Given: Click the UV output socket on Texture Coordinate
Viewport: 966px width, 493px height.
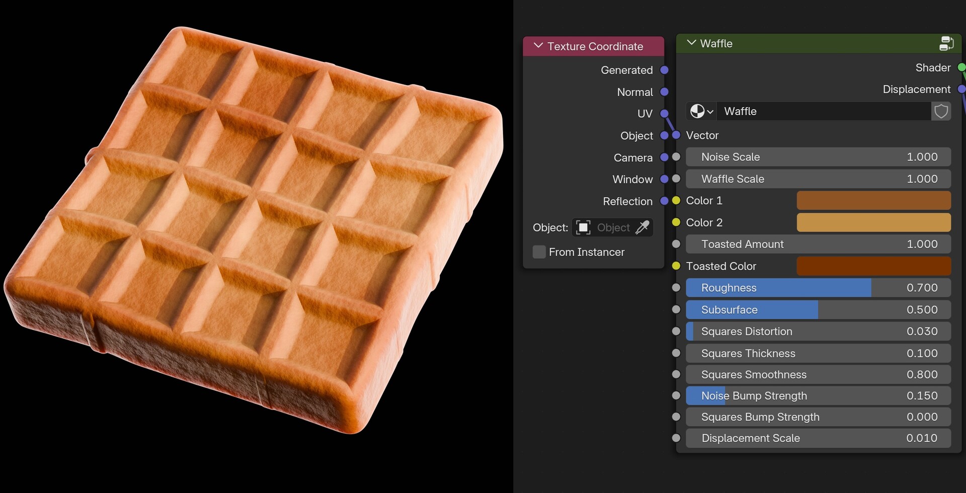Looking at the screenshot, I should coord(664,113).
